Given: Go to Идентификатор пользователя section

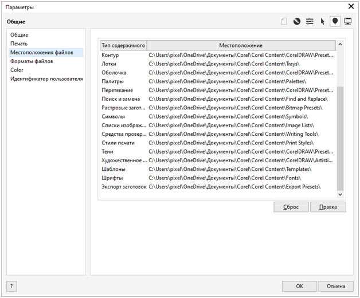Looking at the screenshot, I should 46,79.
